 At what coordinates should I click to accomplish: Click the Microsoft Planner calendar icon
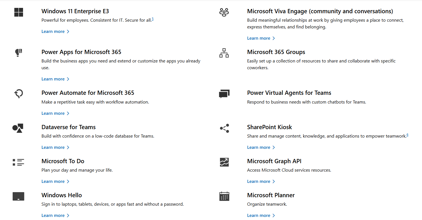coord(224,196)
